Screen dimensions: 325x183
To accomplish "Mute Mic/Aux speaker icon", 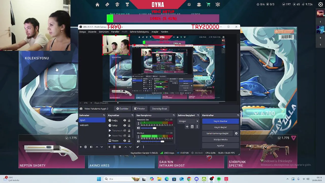I will tap(138, 141).
